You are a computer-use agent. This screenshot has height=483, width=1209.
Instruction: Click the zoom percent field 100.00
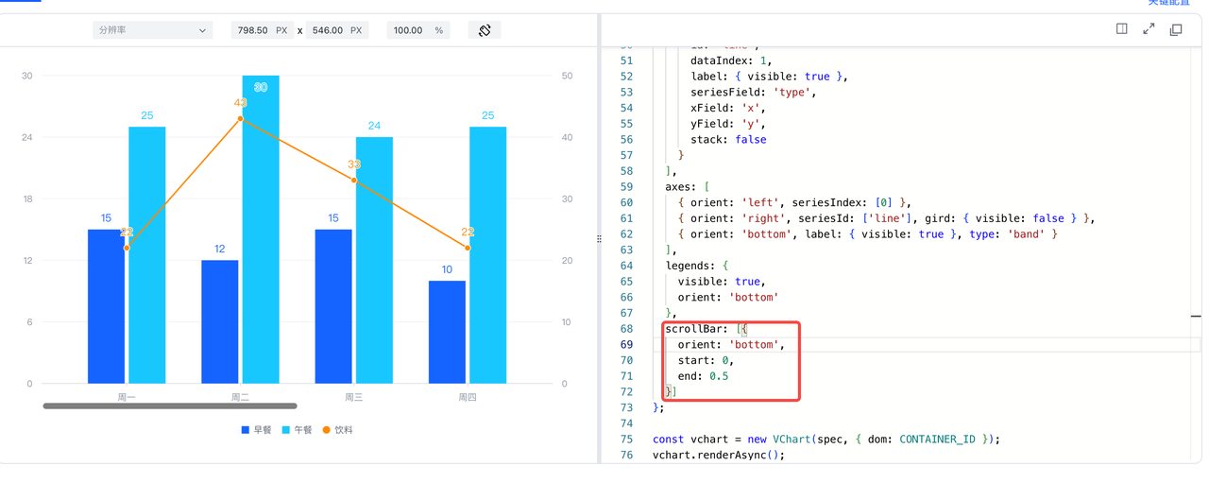[408, 30]
